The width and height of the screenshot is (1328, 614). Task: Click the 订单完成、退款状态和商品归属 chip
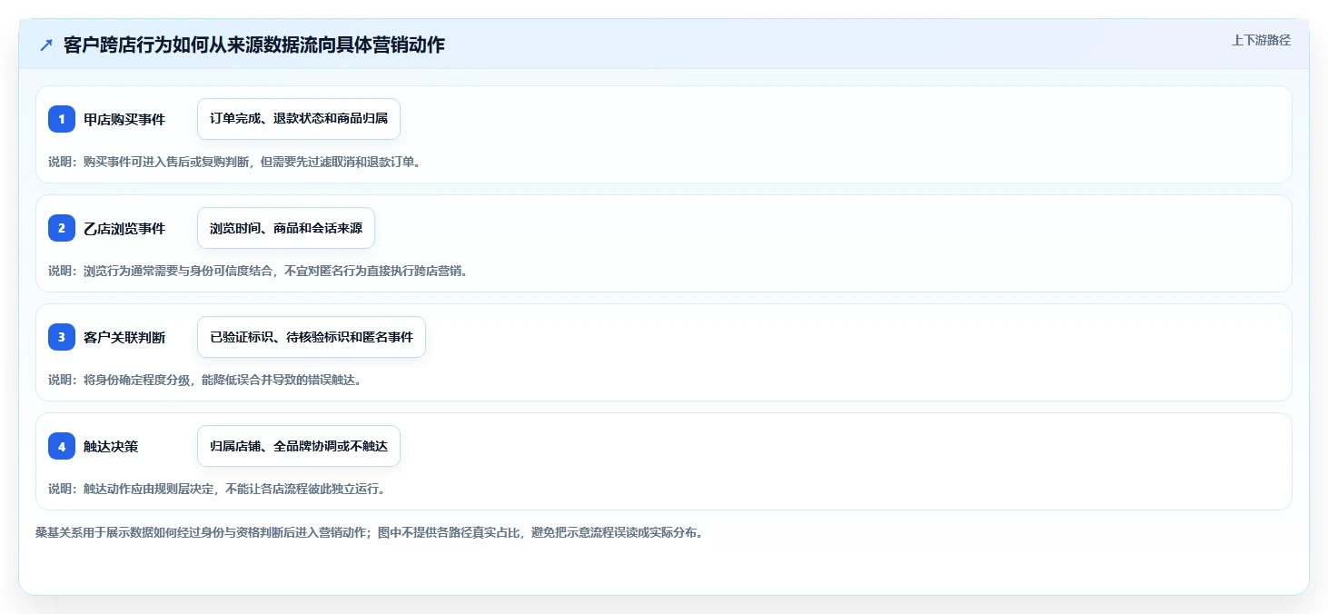tap(299, 119)
